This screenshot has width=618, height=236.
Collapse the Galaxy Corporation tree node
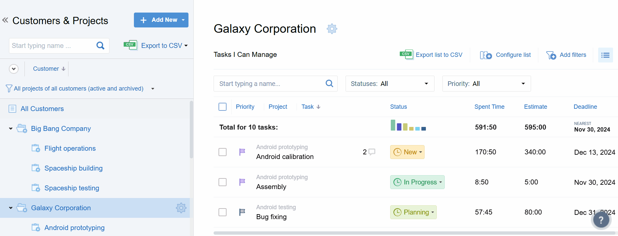(11, 208)
